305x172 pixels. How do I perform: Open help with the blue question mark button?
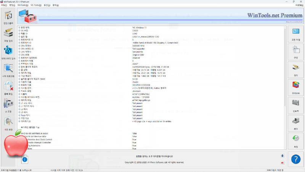tap(296, 159)
